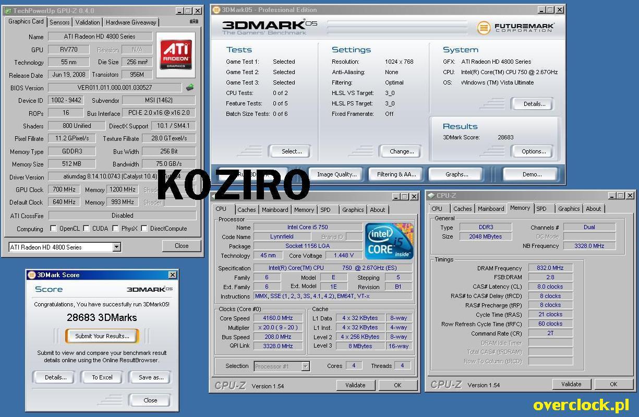Click Change... under 3DMark05 Settings

pos(402,151)
